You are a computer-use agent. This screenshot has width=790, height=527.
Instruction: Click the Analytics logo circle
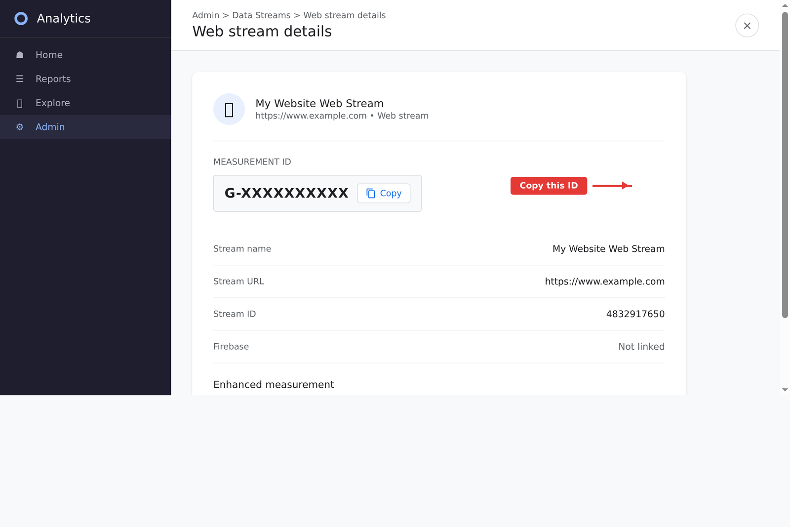21,18
